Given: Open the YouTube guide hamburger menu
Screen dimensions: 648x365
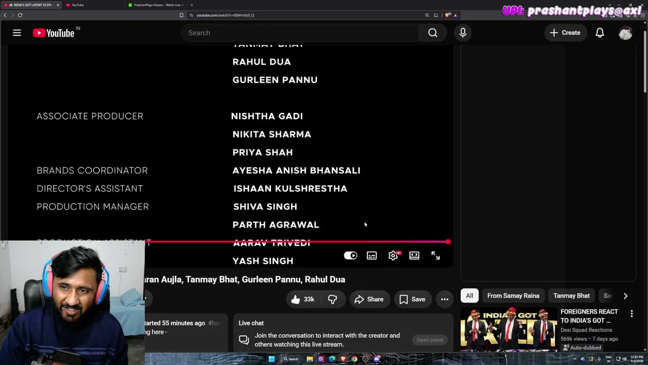Looking at the screenshot, I should click(17, 33).
